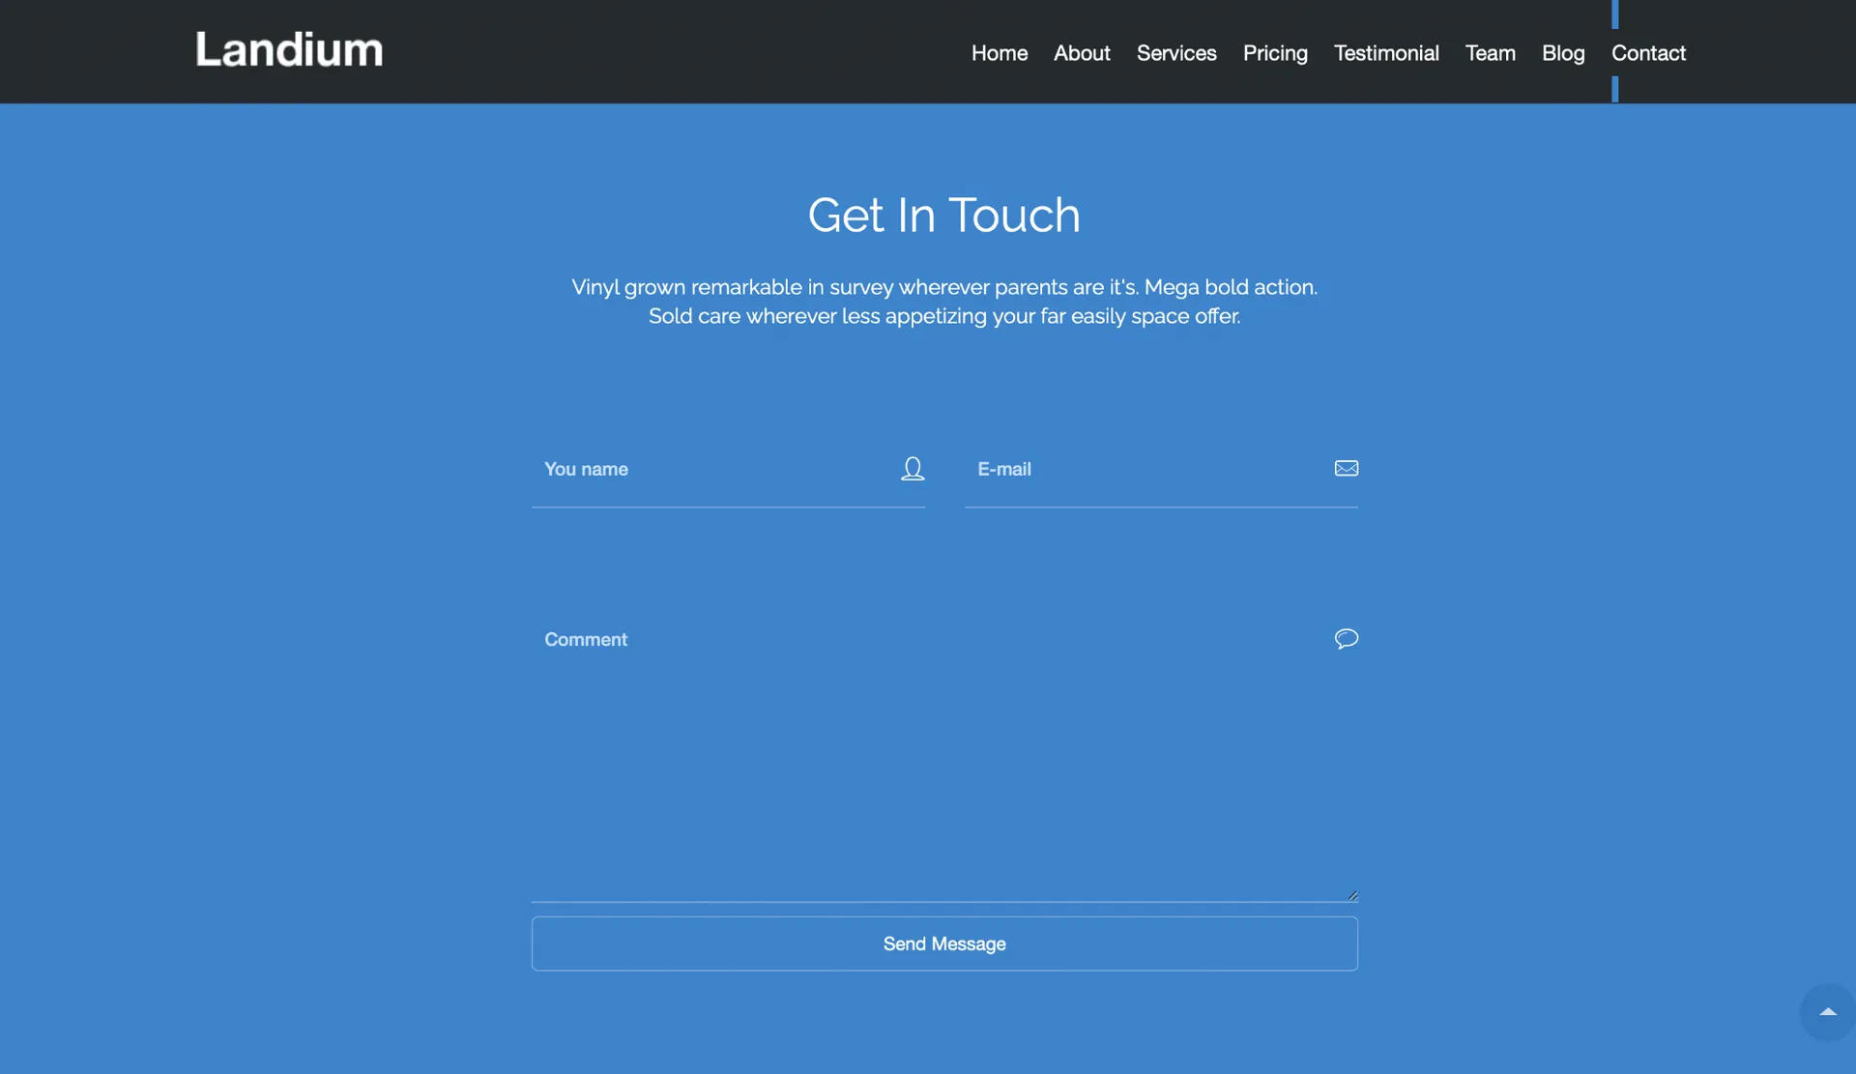This screenshot has height=1074, width=1856.
Task: Click the envelope icon in E-mail field
Action: click(x=1346, y=469)
